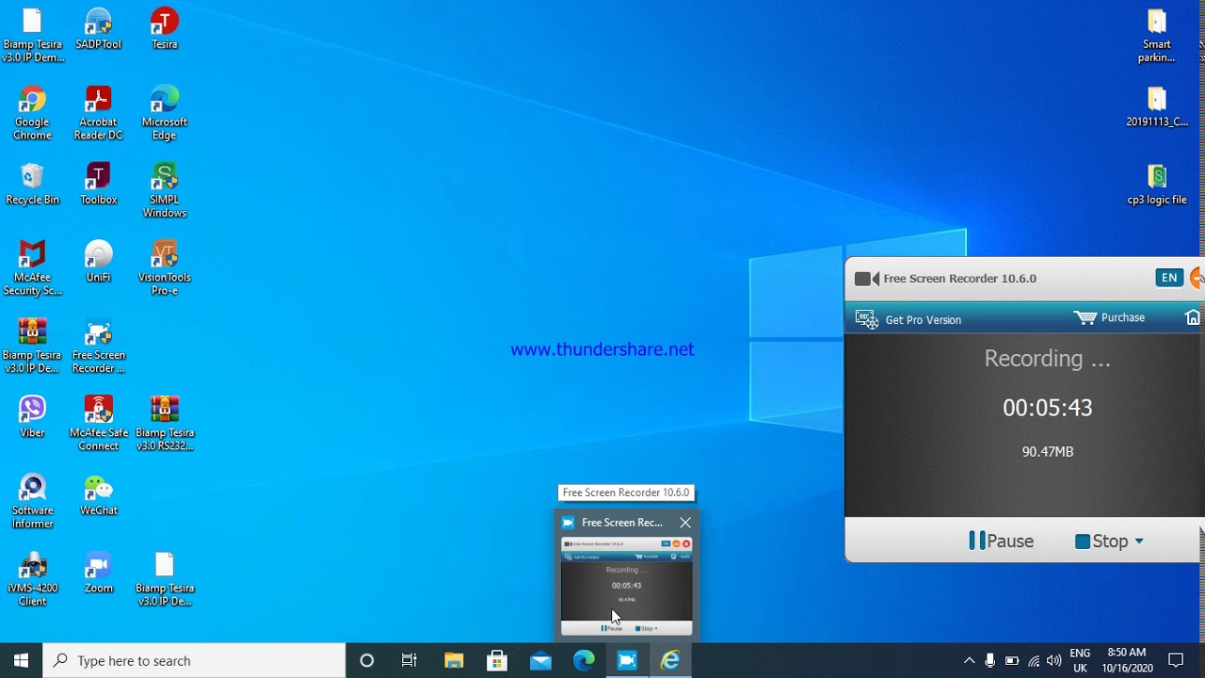This screenshot has height=678, width=1205.
Task: Open the Zoom desktop shortcut
Action: click(99, 573)
